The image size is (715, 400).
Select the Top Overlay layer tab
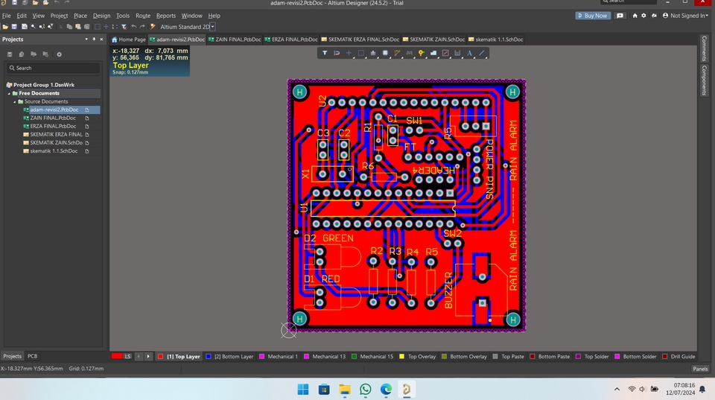(x=418, y=356)
